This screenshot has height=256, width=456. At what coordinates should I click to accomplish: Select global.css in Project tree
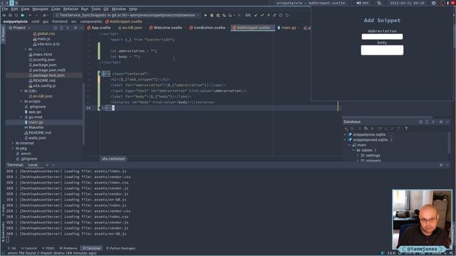coord(46,33)
